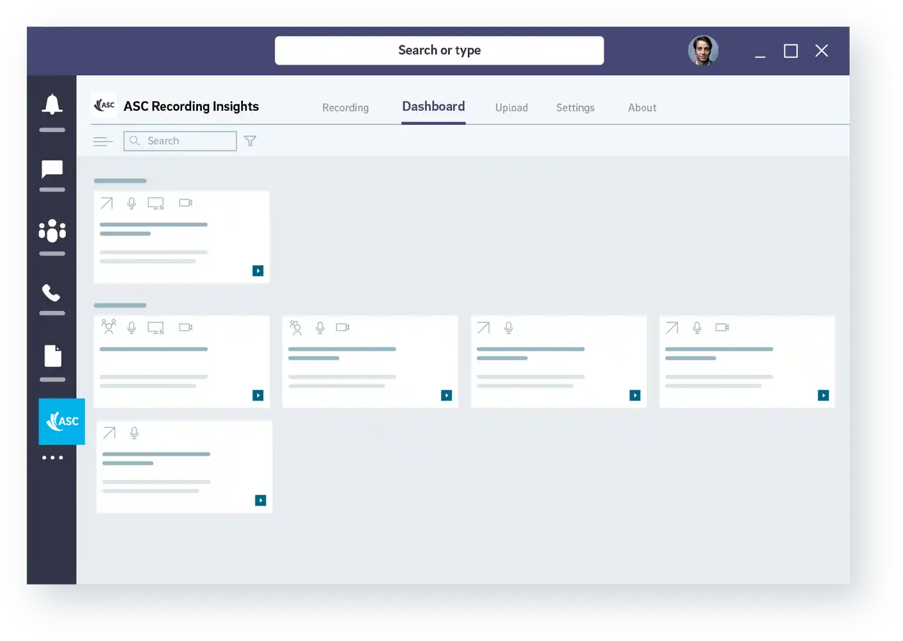Open the Teams people icon in the sidebar
The width and height of the screenshot is (903, 641).
click(x=52, y=230)
